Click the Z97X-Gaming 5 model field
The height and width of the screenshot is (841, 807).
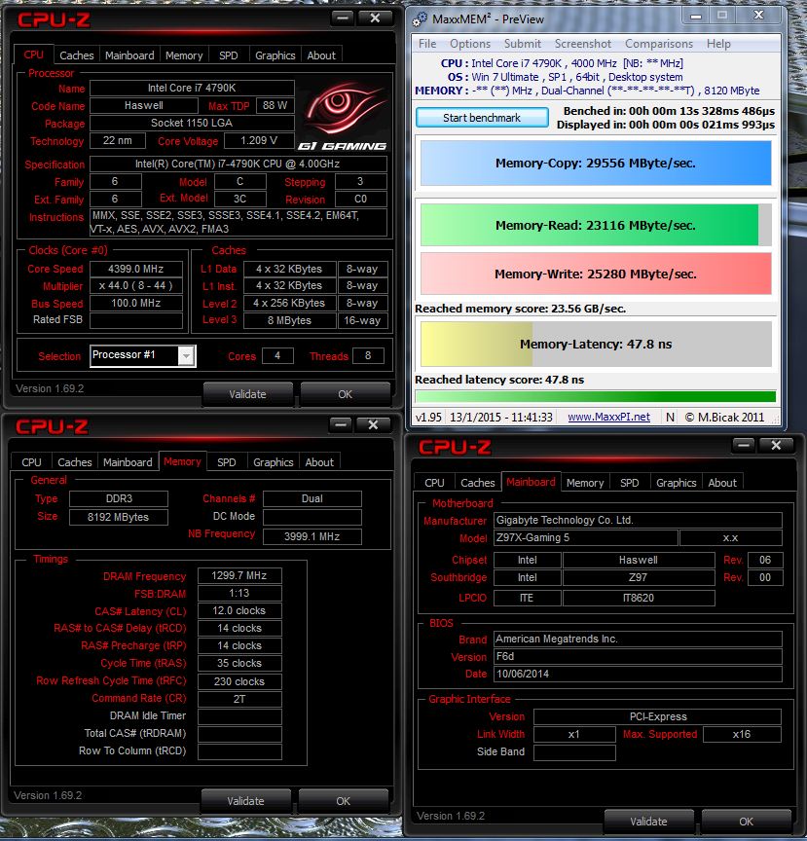[585, 537]
